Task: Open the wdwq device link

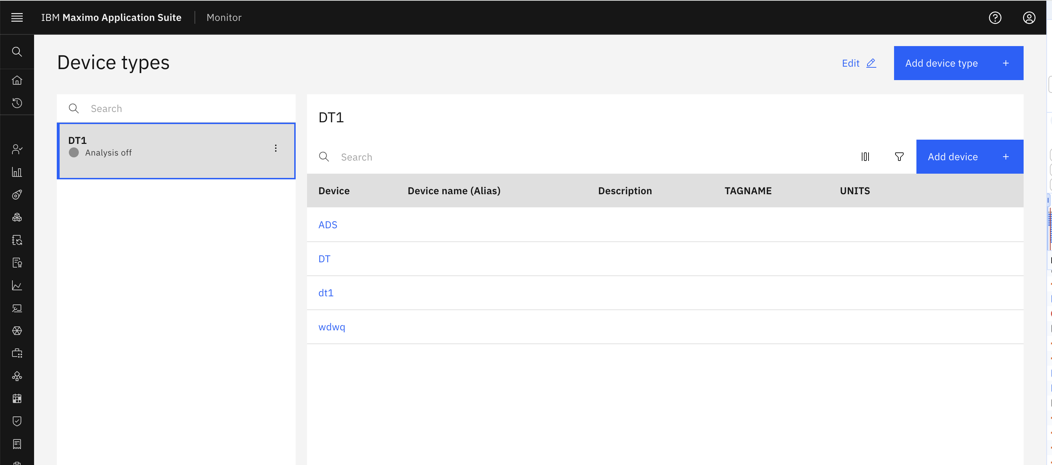Action: click(332, 327)
